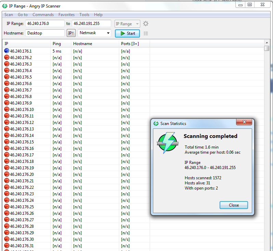Image resolution: width=273 pixels, height=251 pixels.
Task: Open the Tools menu
Action: (x=84, y=15)
